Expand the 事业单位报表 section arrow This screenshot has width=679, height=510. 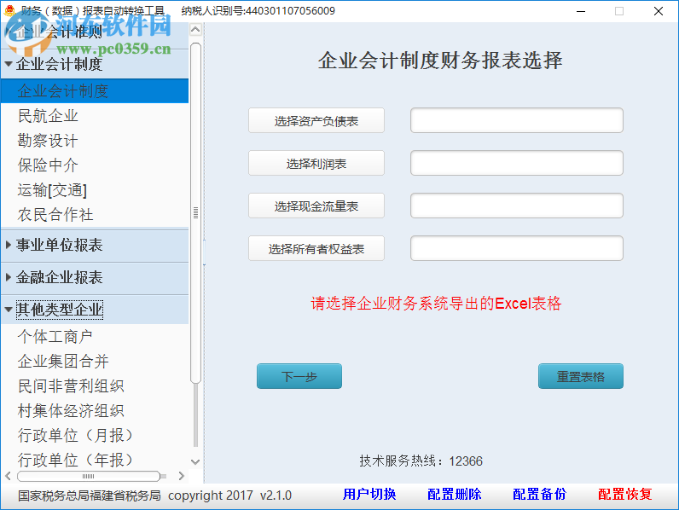[9, 245]
